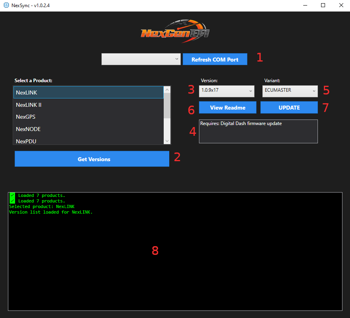
Task: Click the NexGenEFI logo
Action: 175,31
